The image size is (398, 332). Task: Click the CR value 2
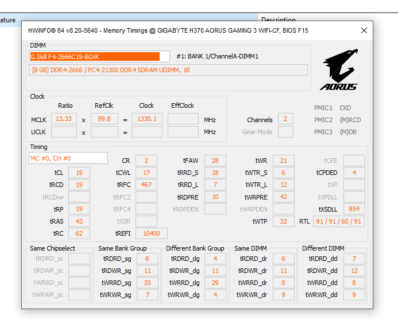coord(146,161)
